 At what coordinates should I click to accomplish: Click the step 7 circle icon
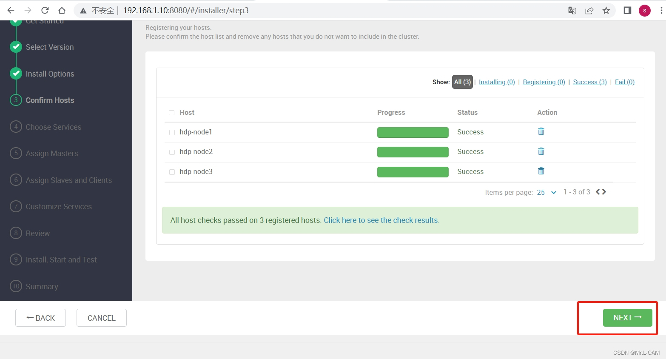click(16, 206)
